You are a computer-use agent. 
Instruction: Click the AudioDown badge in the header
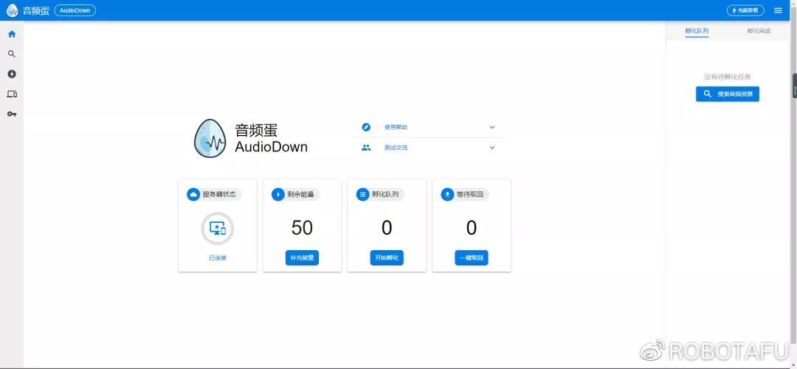[75, 10]
